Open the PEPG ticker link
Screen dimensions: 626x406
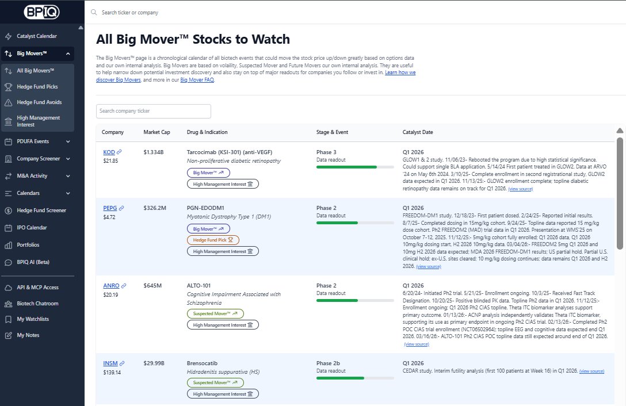[110, 208]
